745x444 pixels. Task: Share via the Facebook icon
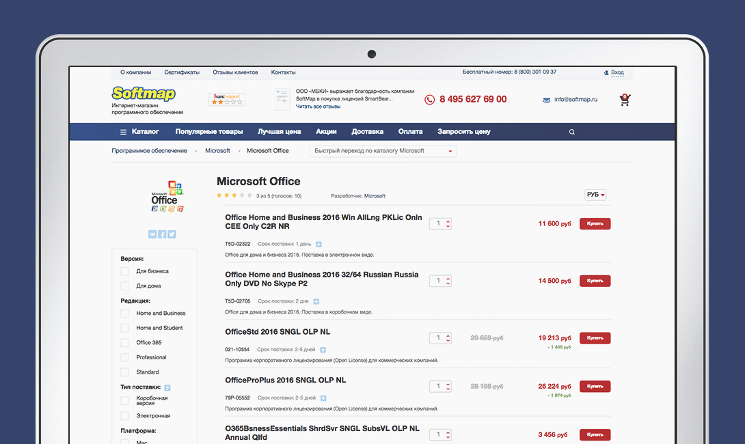pos(162,234)
